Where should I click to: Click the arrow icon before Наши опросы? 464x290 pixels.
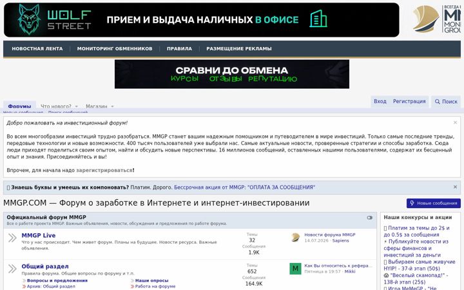132,281
